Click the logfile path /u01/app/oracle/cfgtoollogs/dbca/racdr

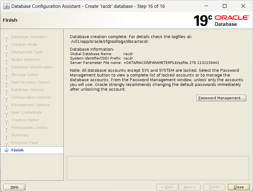tap(110, 42)
